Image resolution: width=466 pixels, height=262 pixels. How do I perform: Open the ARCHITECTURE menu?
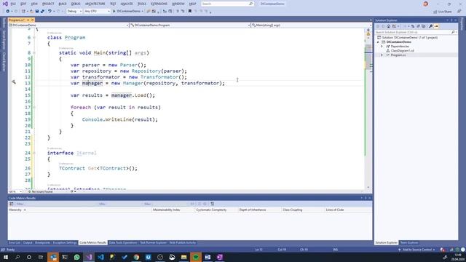click(x=95, y=4)
